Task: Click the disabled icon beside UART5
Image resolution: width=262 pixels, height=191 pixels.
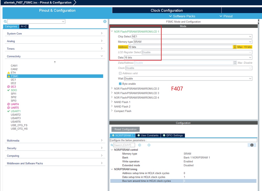Action: click(8, 108)
